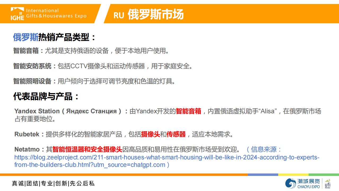Click the ufi Member badge
This screenshot has height=191, width=339.
point(328,183)
